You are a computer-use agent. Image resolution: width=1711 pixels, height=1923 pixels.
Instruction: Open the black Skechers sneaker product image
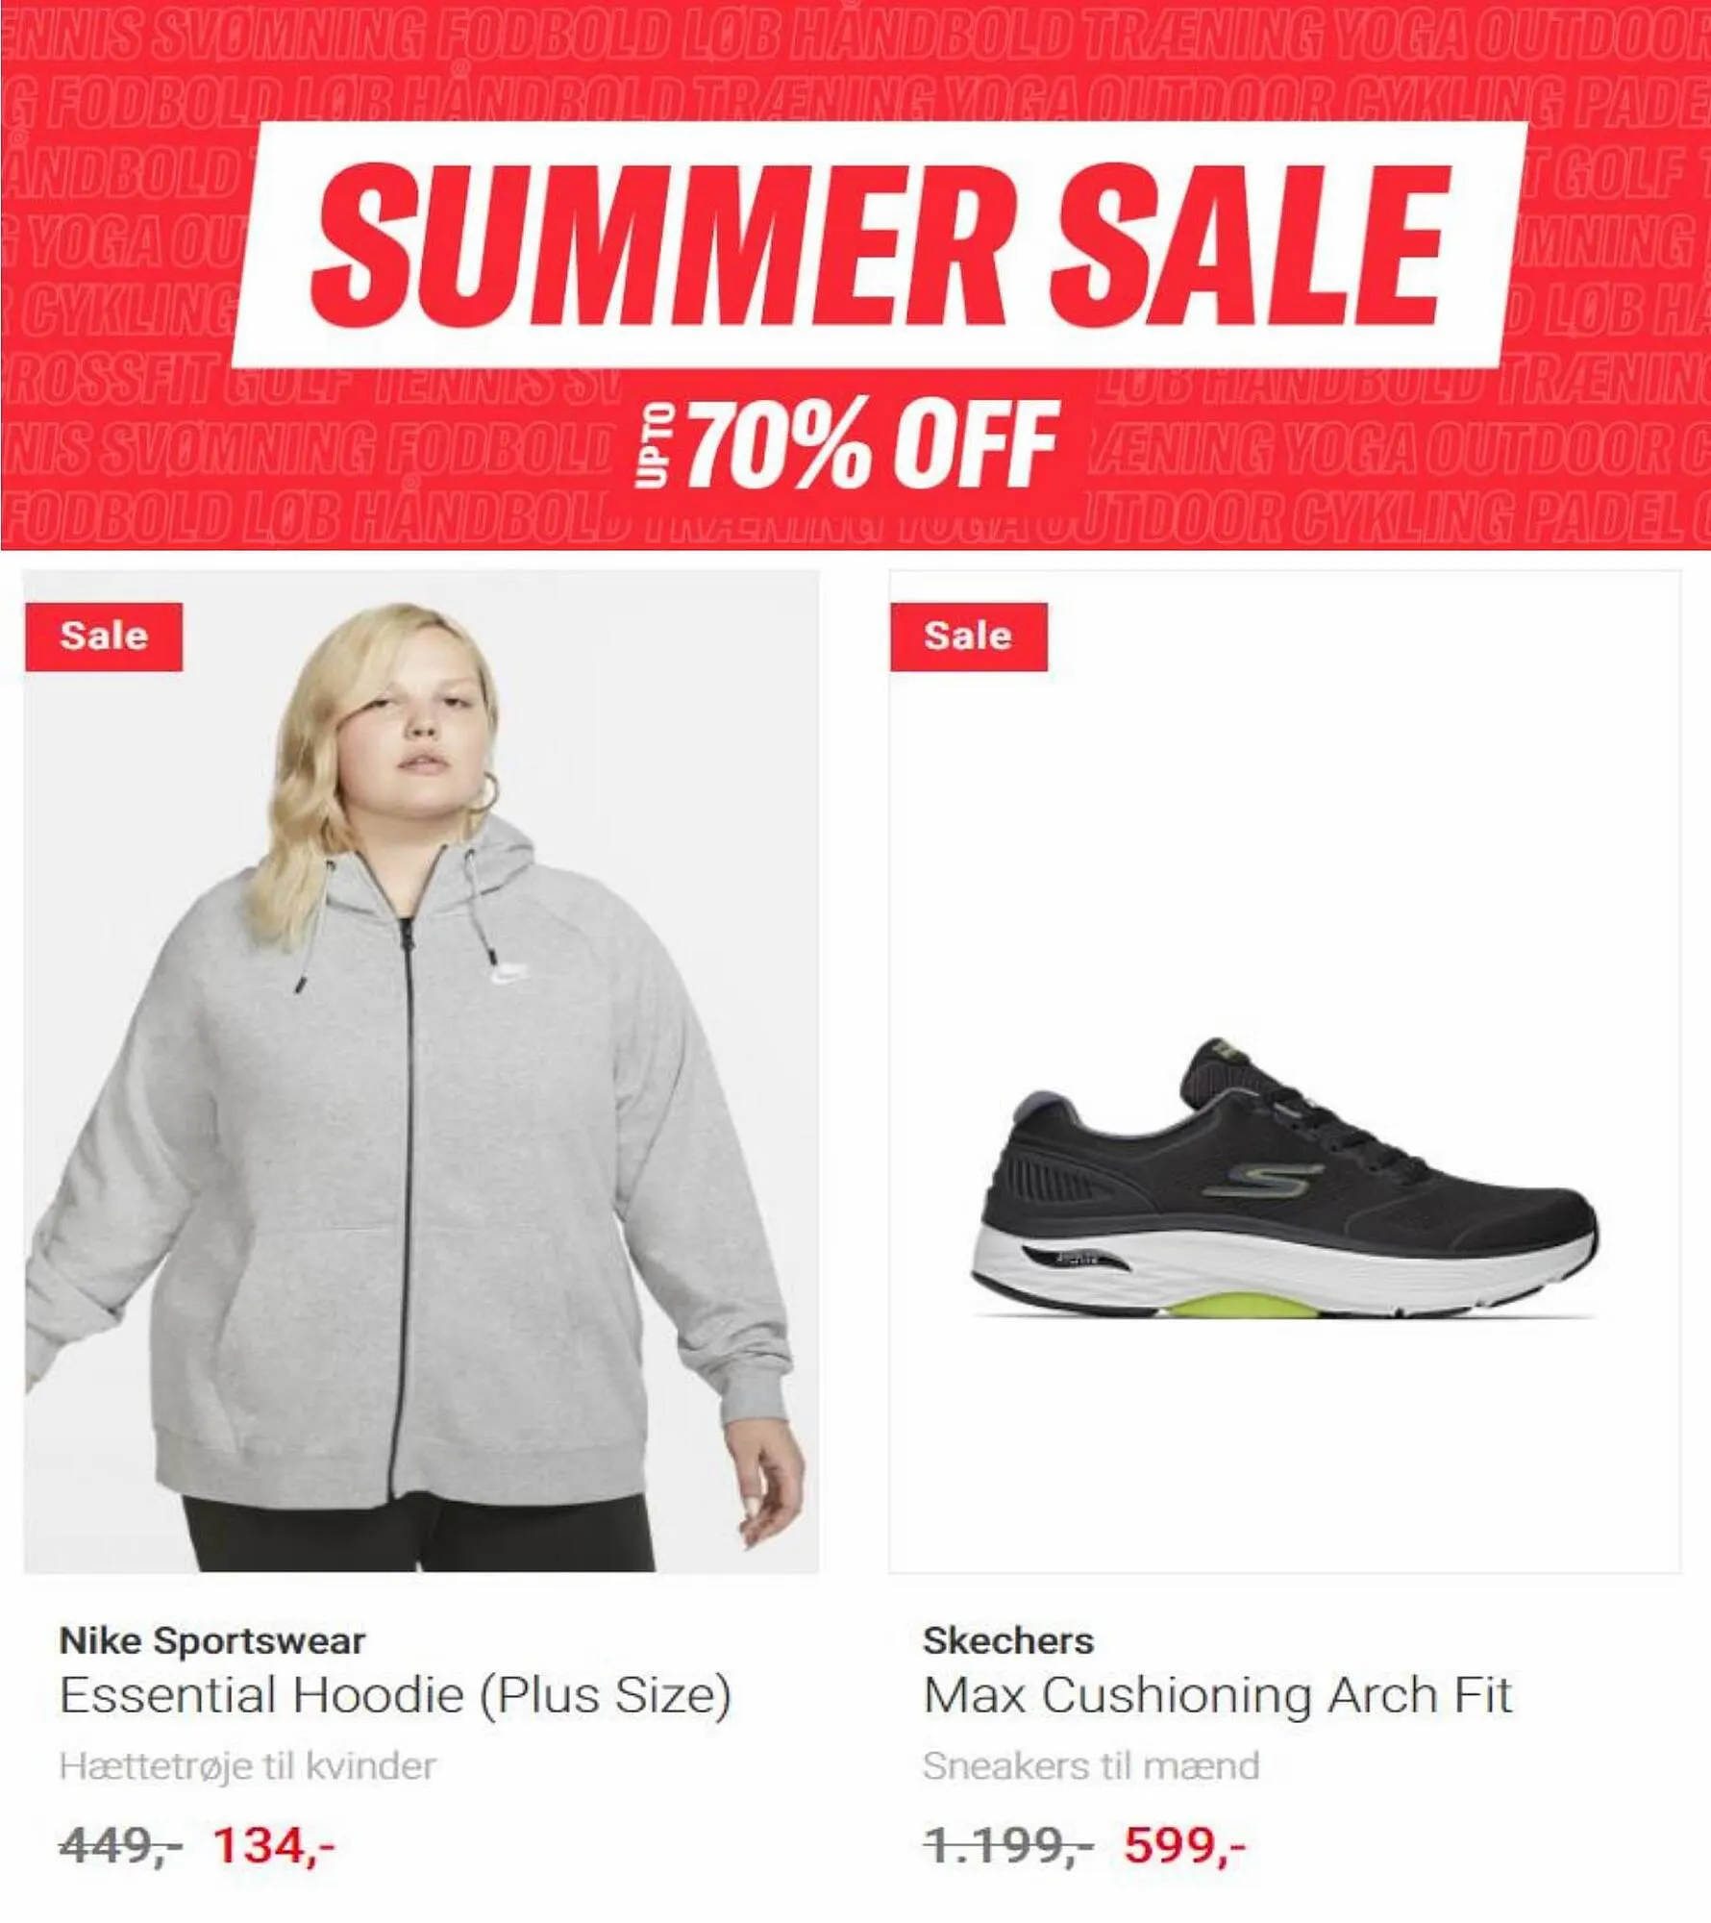pos(1285,1071)
